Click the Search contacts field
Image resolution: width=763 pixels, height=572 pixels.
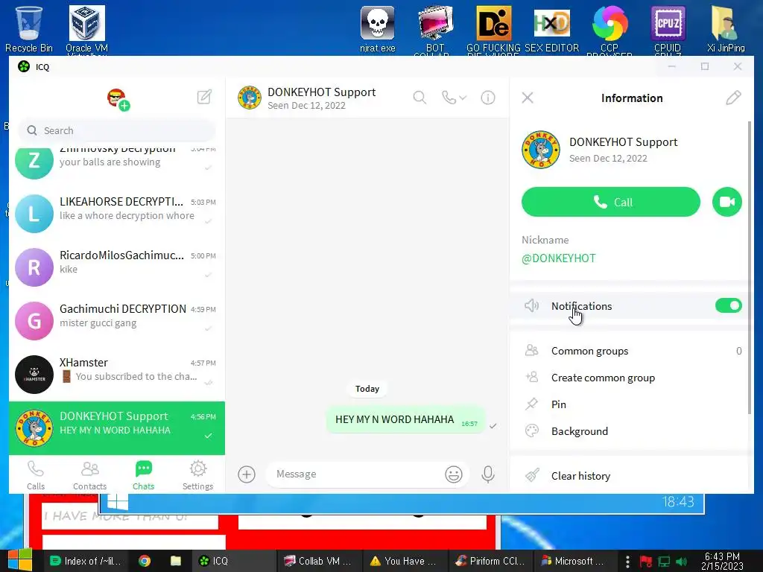117,130
